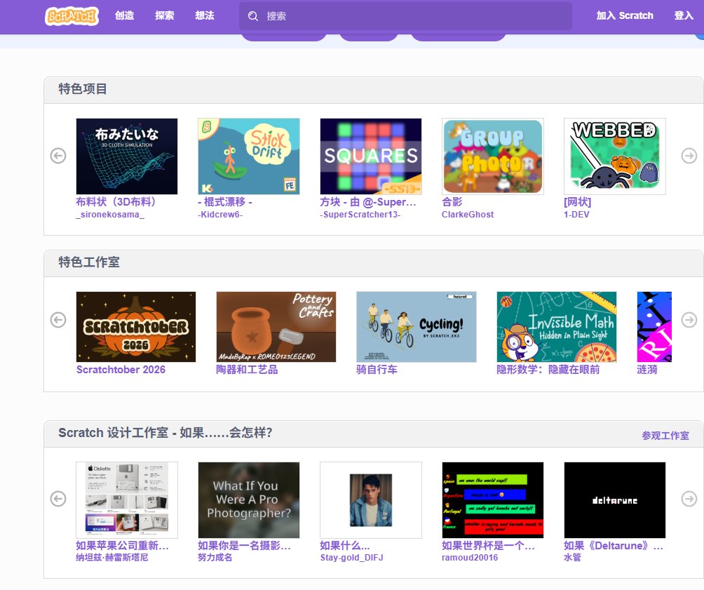Open the Group Photo project thumbnail
Image resolution: width=704 pixels, height=590 pixels.
coord(493,156)
